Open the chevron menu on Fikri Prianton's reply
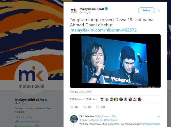The height and width of the screenshot is (127, 171). [159, 117]
